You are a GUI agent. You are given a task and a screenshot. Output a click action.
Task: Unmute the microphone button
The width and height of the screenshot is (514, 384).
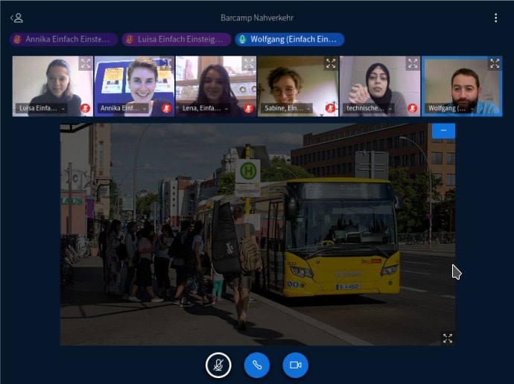pyautogui.click(x=218, y=365)
